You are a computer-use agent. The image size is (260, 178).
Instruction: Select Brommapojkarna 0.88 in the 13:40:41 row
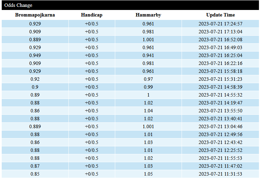(x=35, y=119)
